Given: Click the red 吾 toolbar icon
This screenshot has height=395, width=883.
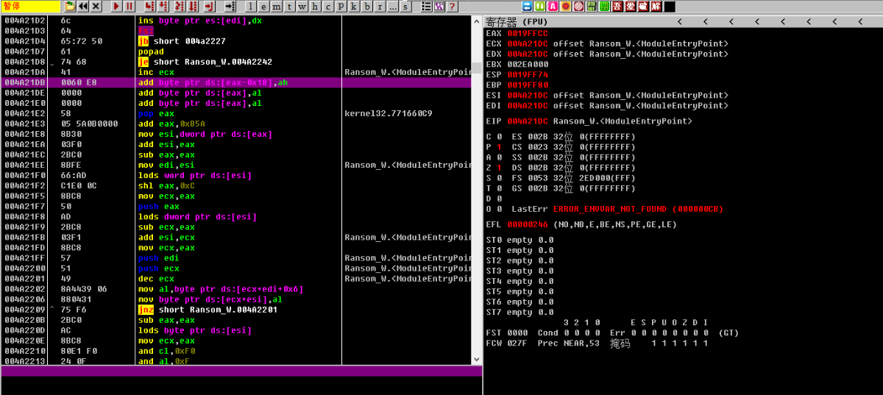Looking at the screenshot, I should [617, 7].
